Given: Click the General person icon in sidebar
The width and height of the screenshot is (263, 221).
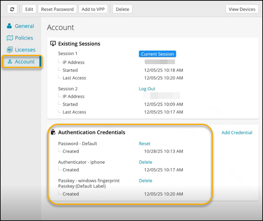Looking at the screenshot, I should [x=9, y=26].
